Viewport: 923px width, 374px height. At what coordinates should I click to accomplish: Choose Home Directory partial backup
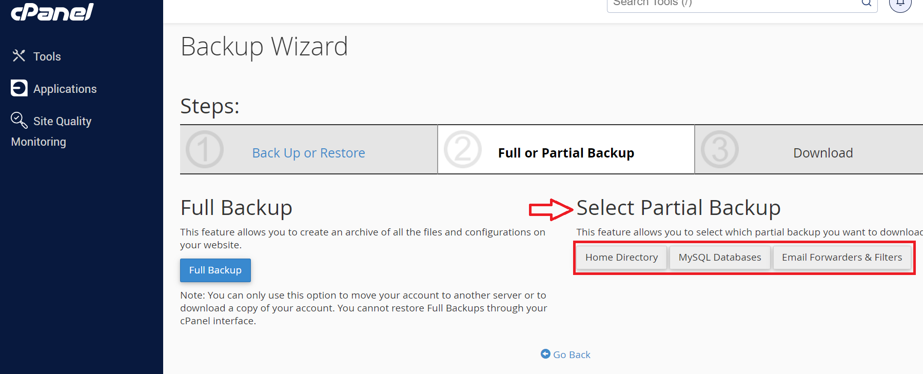621,258
